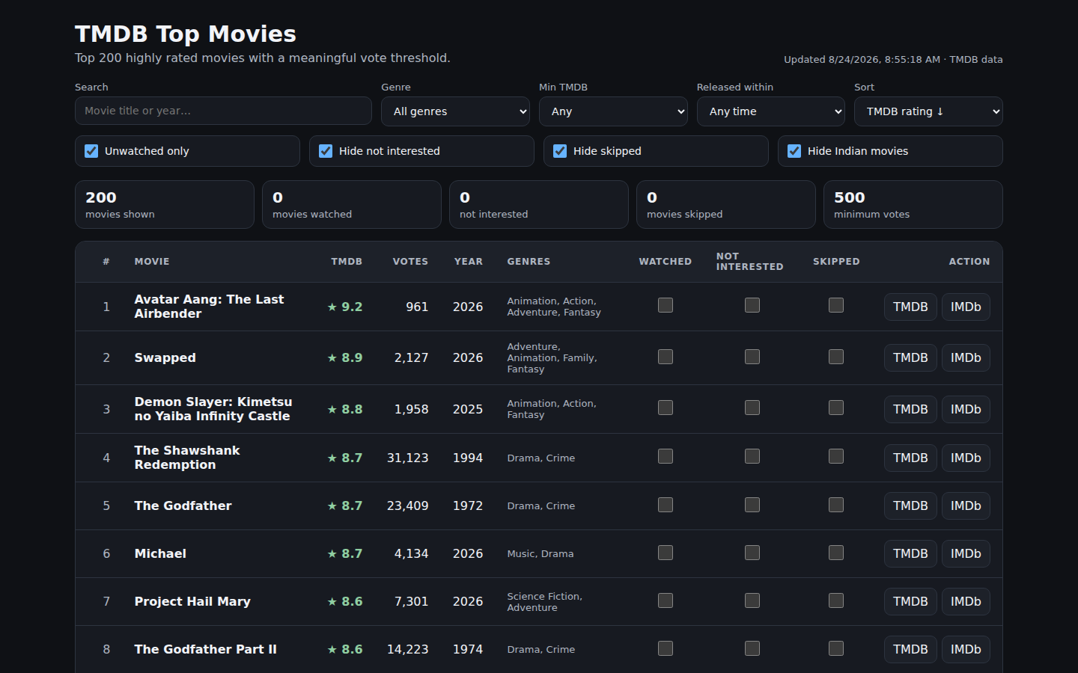Viewport: 1078px width, 673px height.
Task: Click the star 9.2 rating of Avatar Aang
Action: pyautogui.click(x=345, y=307)
